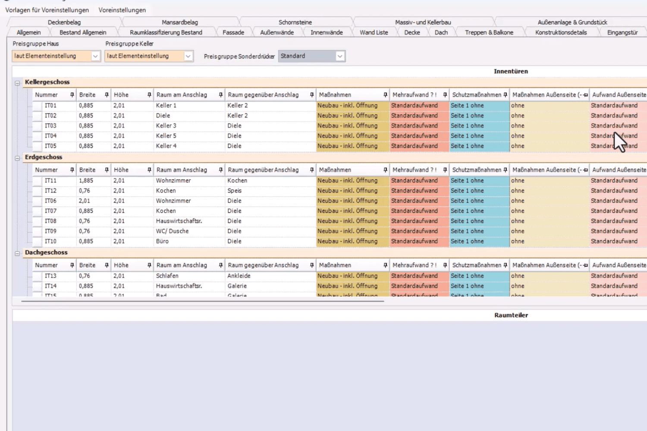Click the horizontal scrollbar below the Innentüren table
Viewport: 647px width, 431px height.
pyautogui.click(x=203, y=301)
